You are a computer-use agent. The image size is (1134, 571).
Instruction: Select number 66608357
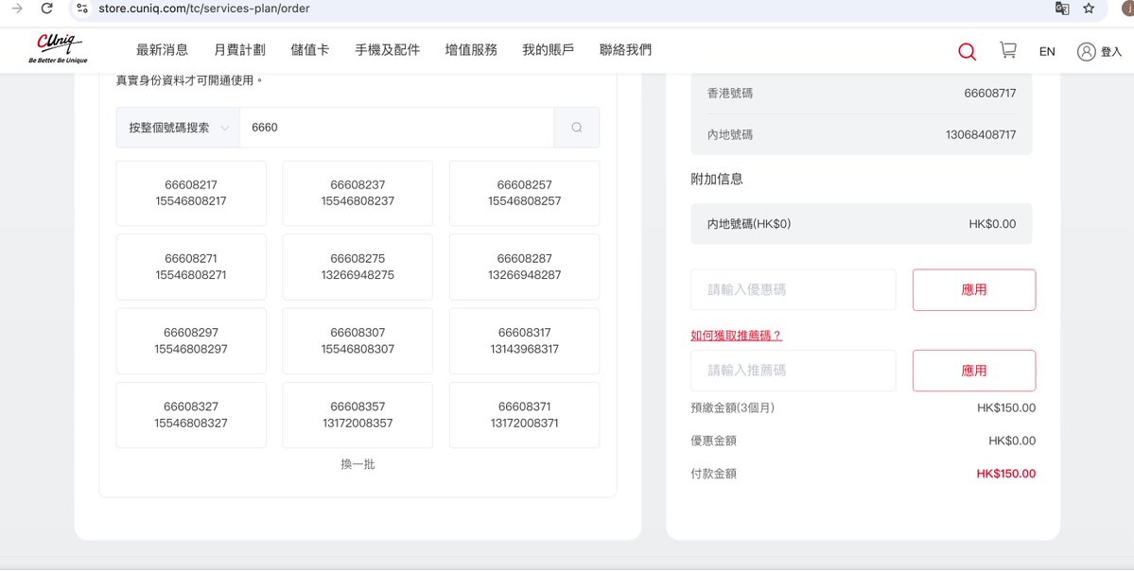358,415
